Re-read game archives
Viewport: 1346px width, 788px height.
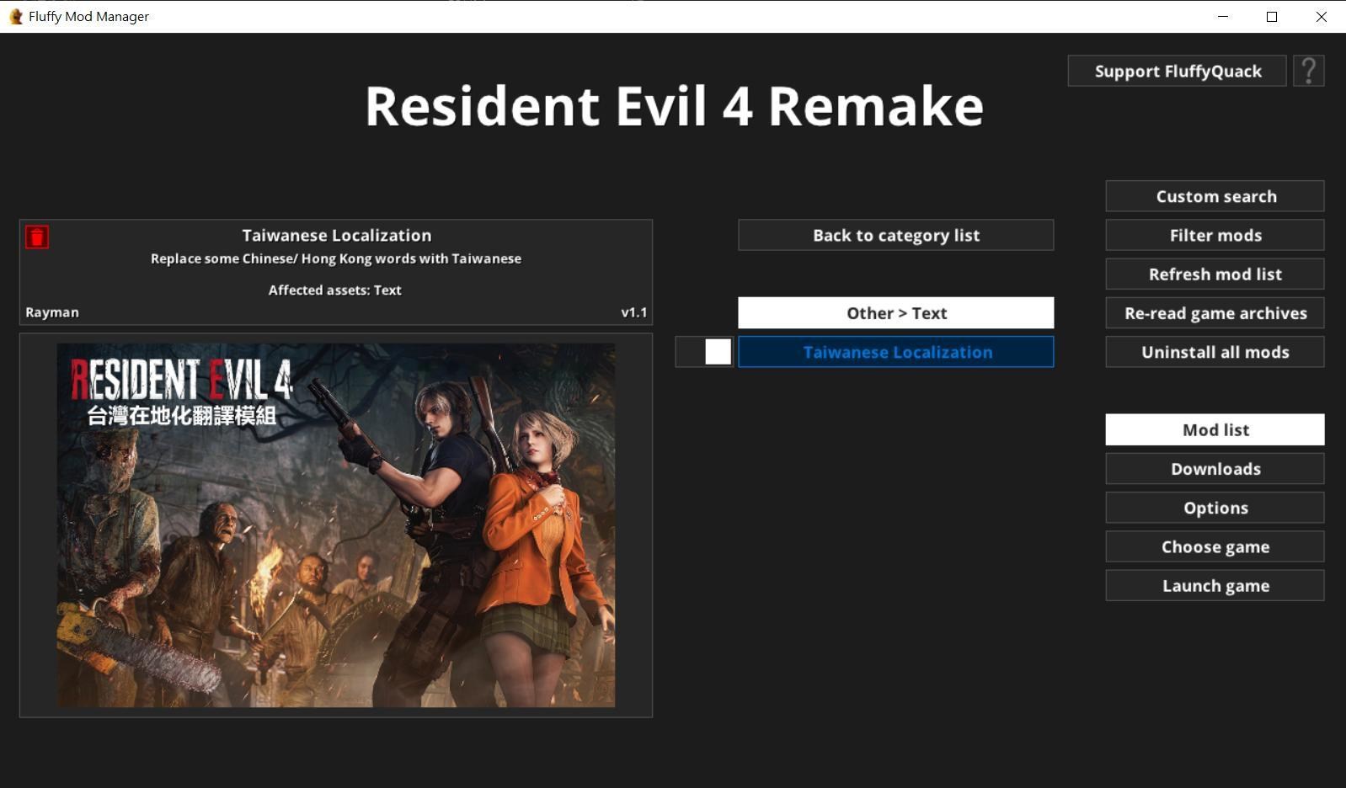1215,313
